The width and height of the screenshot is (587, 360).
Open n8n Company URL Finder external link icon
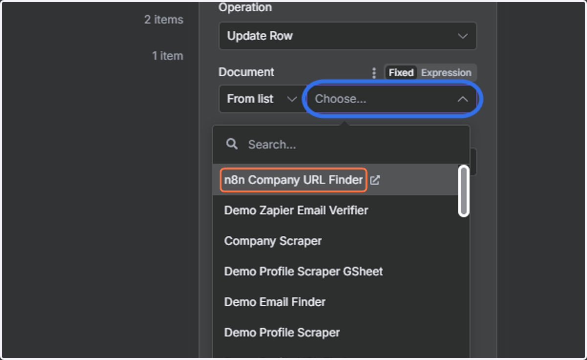coord(375,180)
